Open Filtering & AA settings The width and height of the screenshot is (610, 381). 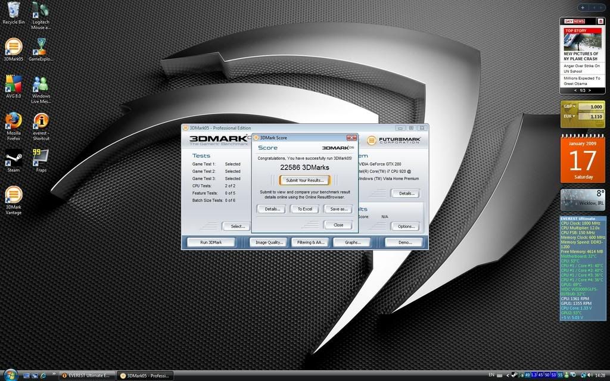click(310, 242)
